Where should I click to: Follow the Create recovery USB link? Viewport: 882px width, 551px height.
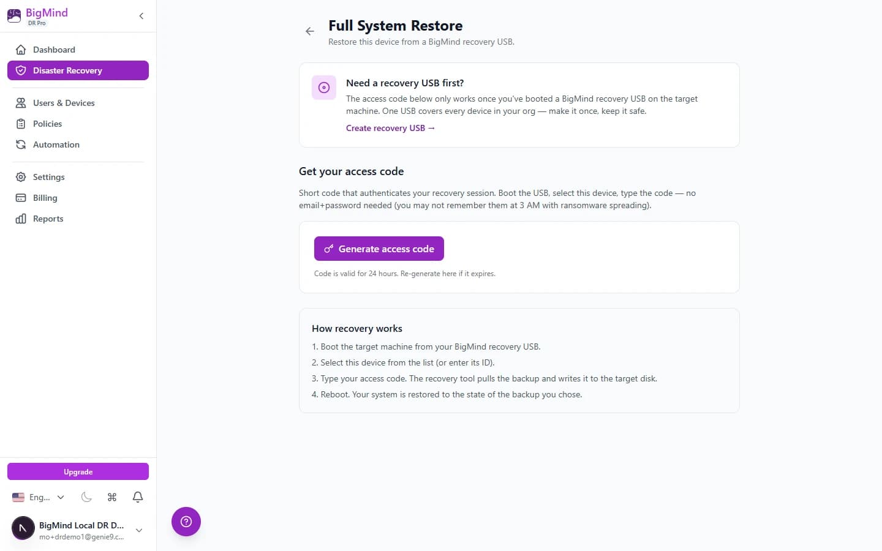(x=390, y=128)
